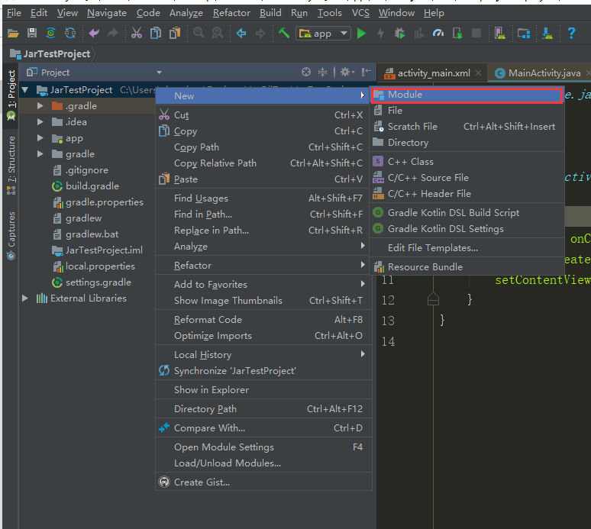Click the Stop square icon
This screenshot has width=591, height=529.
pyautogui.click(x=476, y=33)
